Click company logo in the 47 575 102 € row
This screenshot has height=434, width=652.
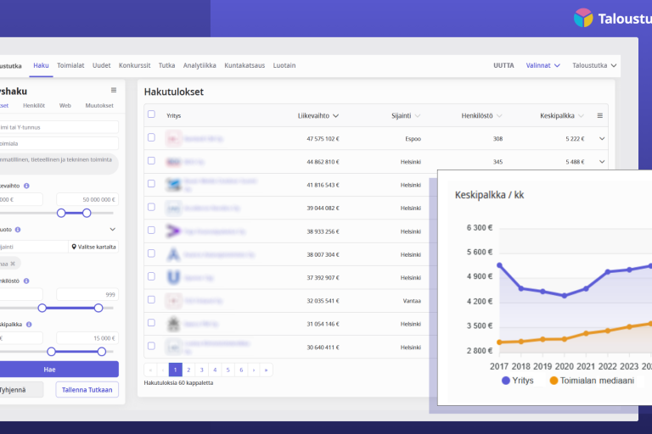(173, 138)
